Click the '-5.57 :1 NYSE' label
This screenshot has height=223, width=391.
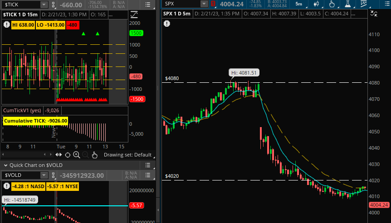tap(63, 186)
